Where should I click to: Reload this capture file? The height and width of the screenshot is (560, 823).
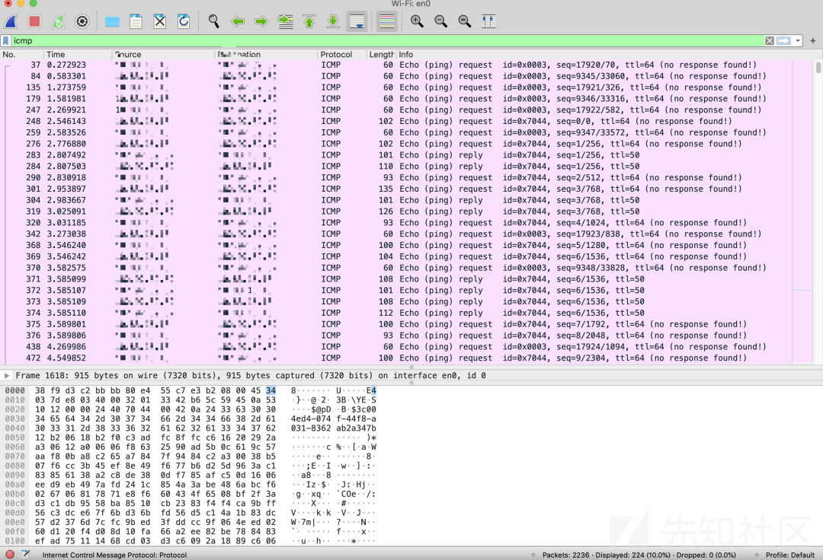tap(183, 21)
